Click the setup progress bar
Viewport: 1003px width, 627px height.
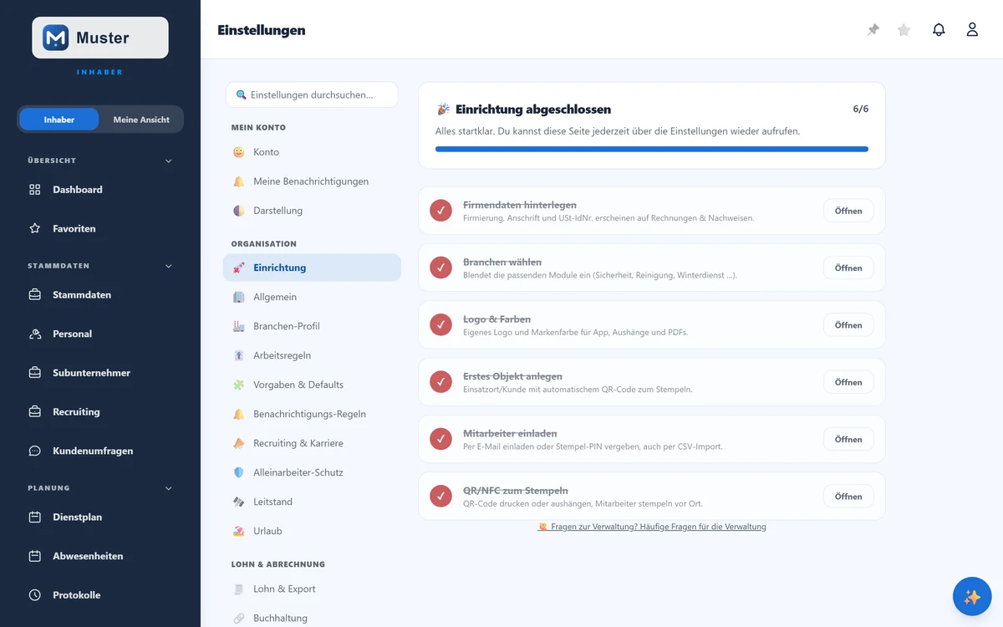[x=652, y=149]
